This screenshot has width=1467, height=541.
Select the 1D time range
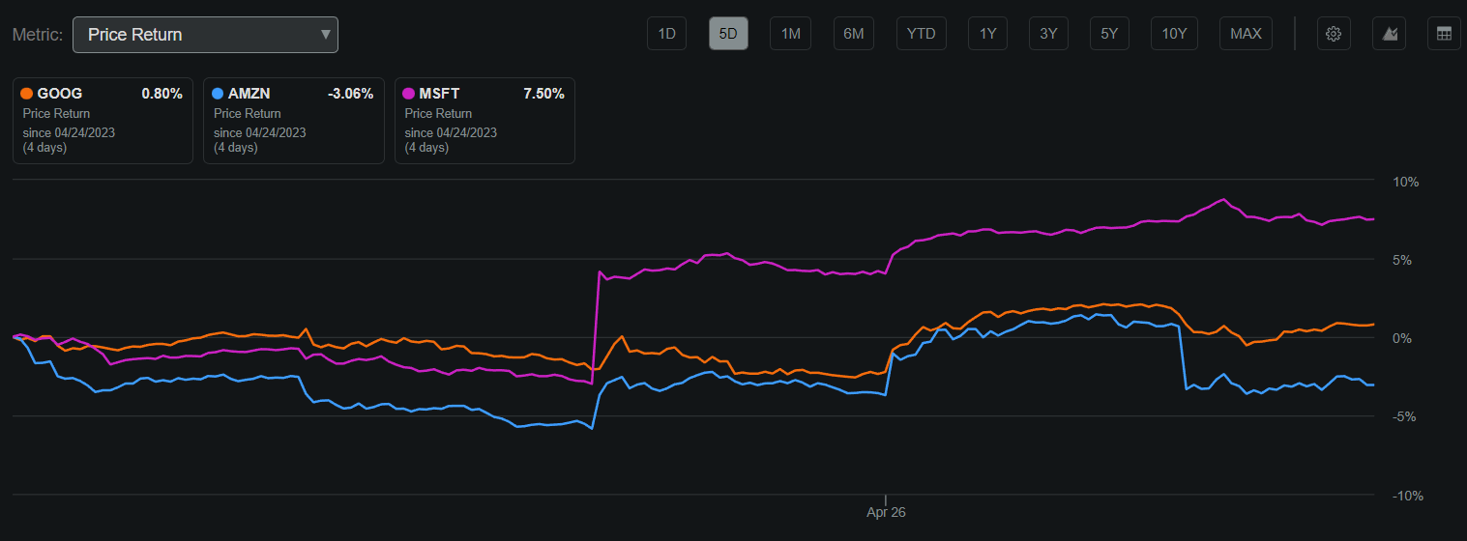(667, 34)
